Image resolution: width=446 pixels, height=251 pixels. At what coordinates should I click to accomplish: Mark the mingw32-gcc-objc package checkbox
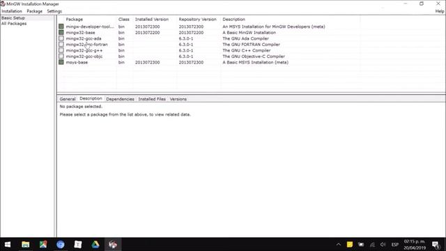pyautogui.click(x=61, y=56)
